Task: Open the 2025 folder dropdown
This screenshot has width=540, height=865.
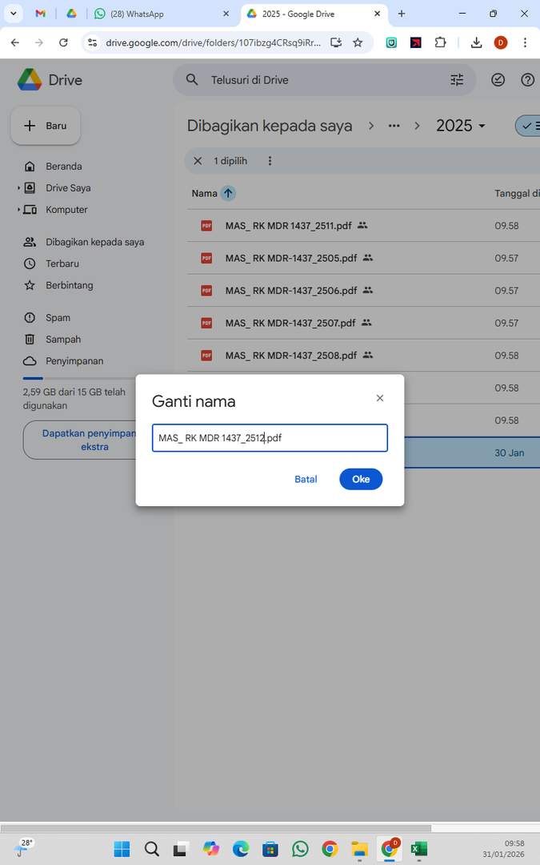Action: pos(482,127)
